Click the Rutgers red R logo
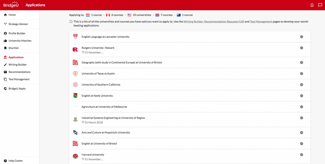 (75, 49)
